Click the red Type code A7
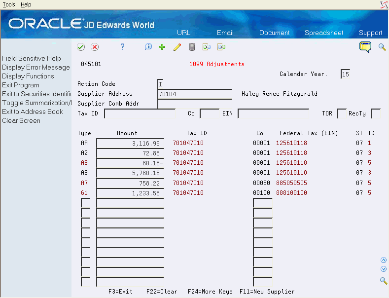Image resolution: width=389 pixels, height=298 pixels. tap(84, 183)
